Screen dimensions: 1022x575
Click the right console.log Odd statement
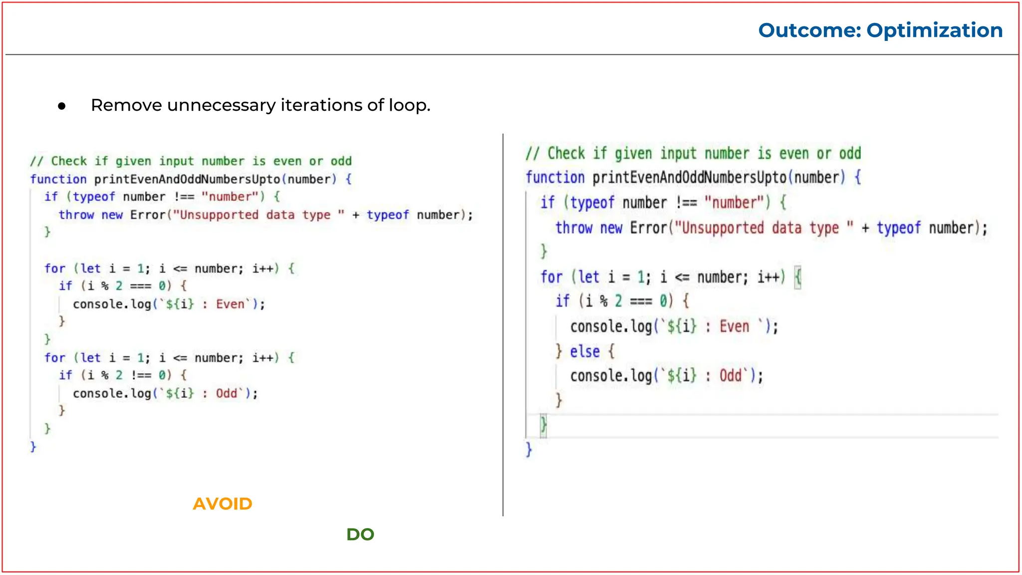667,375
